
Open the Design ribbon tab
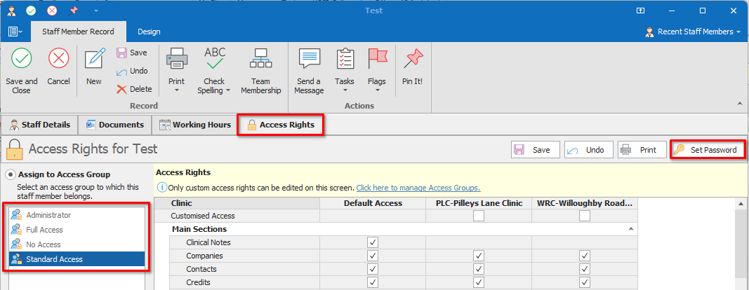tap(149, 32)
